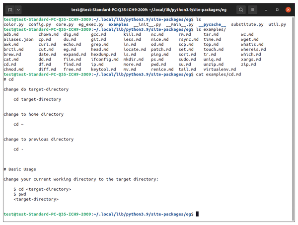Screen dimensions: 298x225
Task: Click virtualenv.md in examples list
Action: pos(220,70)
